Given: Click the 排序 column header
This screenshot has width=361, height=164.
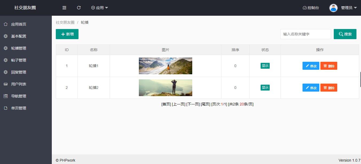Looking at the screenshot, I should pos(235,50).
